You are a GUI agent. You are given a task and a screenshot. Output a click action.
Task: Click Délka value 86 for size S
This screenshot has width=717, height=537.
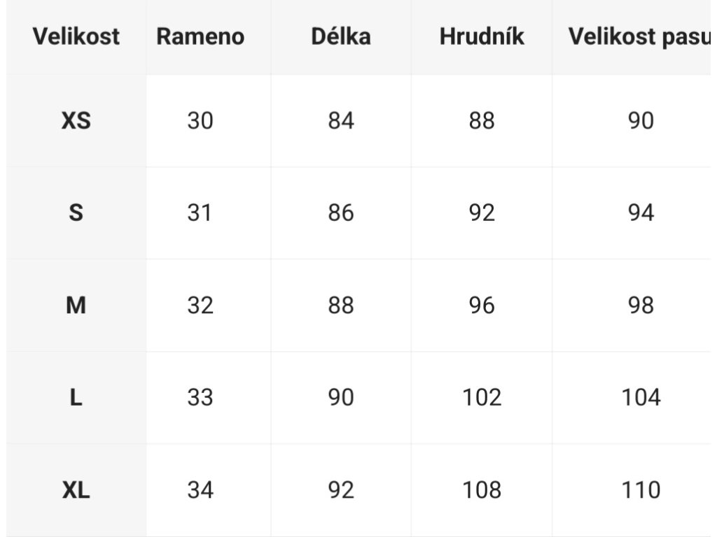[341, 213]
